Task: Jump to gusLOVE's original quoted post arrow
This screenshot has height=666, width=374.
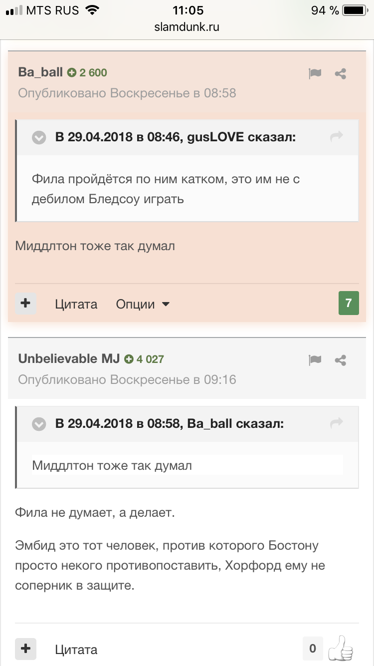Action: coord(337,136)
